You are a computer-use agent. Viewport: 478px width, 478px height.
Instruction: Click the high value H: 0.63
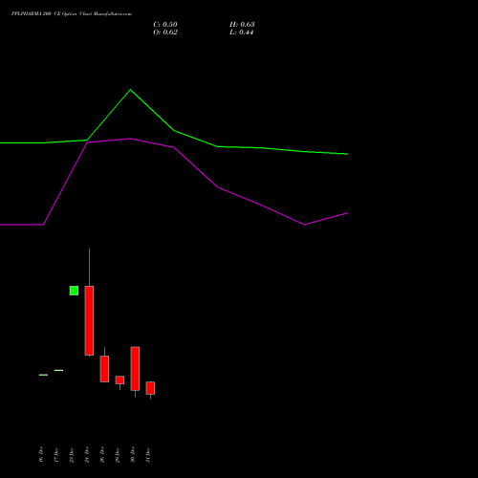[x=242, y=25]
